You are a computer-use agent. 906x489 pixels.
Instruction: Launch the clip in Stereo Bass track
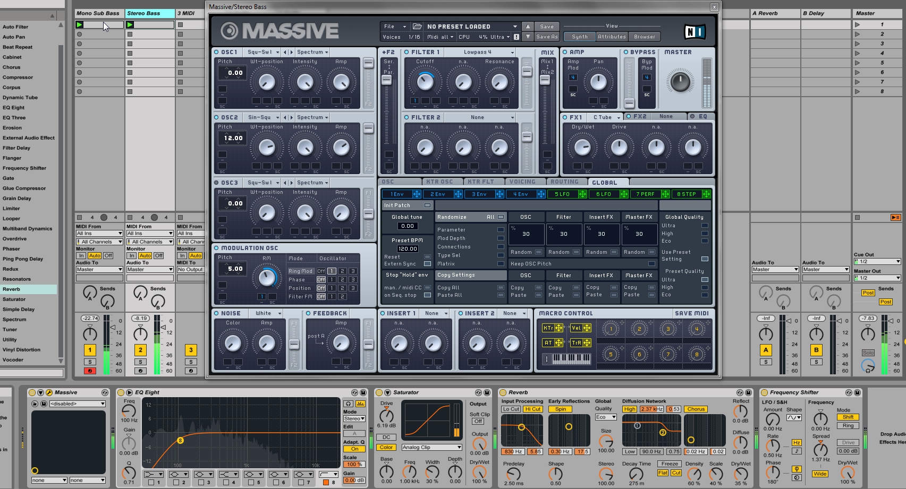pos(130,24)
